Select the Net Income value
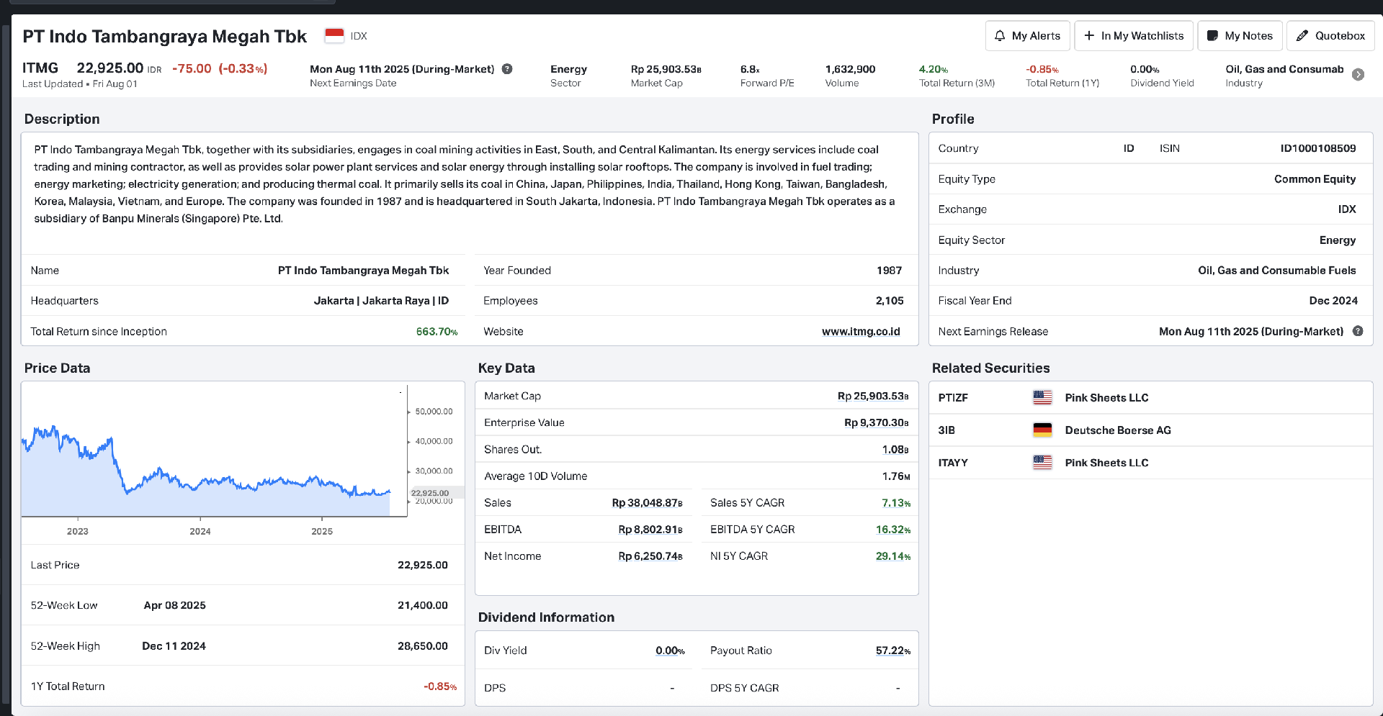Viewport: 1383px width, 716px height. pyautogui.click(x=650, y=556)
